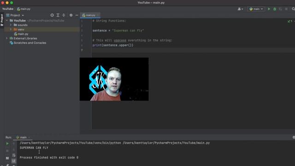Open the main run configuration dropdown
This screenshot has height=166, width=295.
[256, 9]
